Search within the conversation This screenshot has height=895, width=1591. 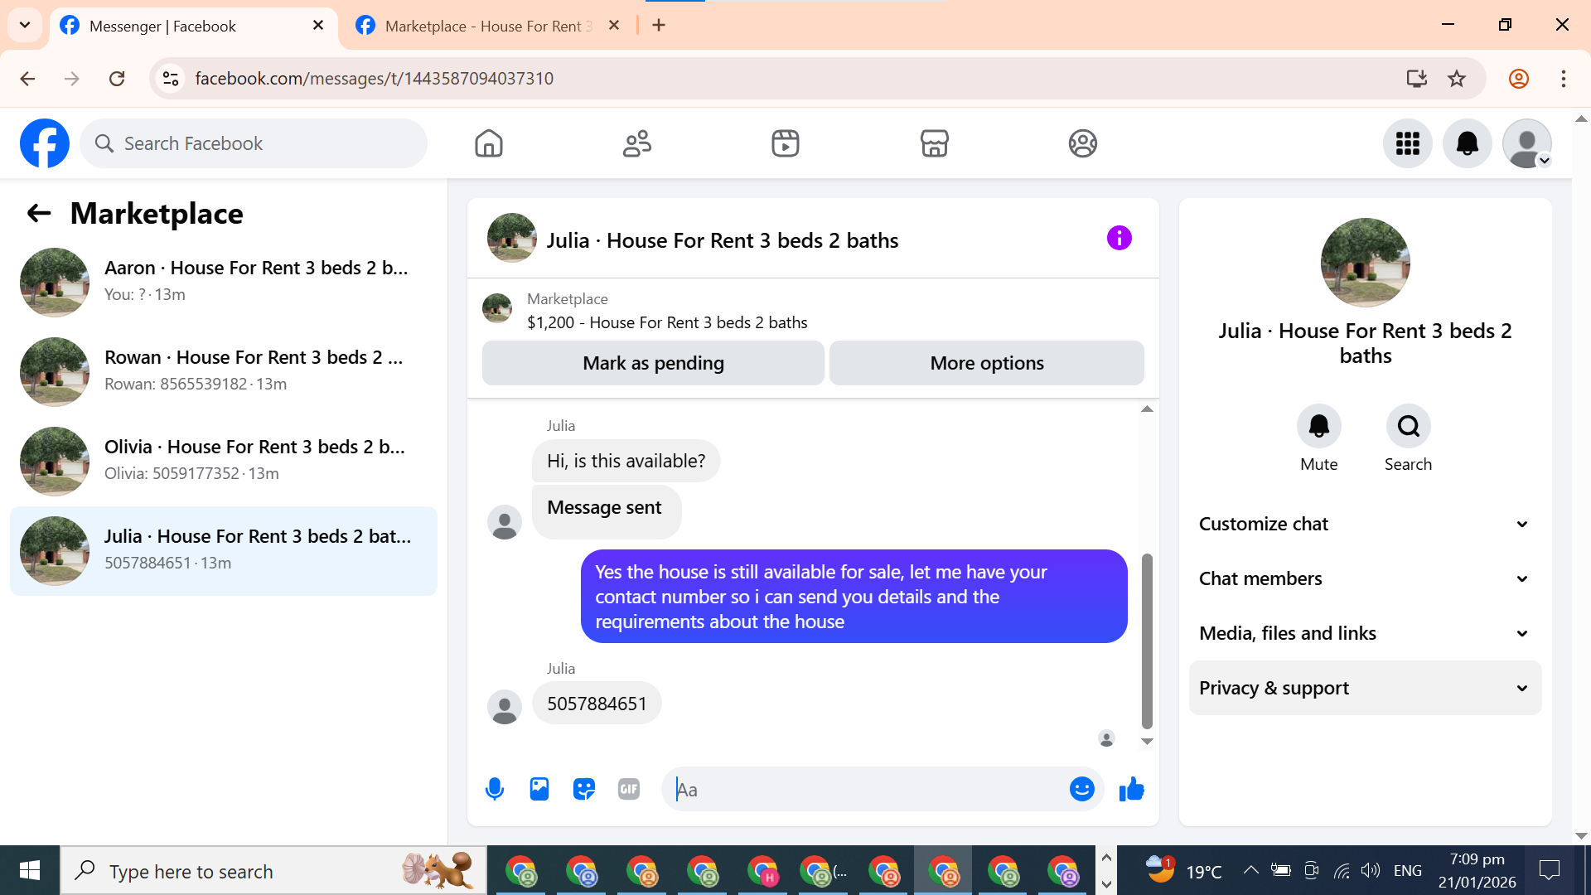pos(1408,426)
